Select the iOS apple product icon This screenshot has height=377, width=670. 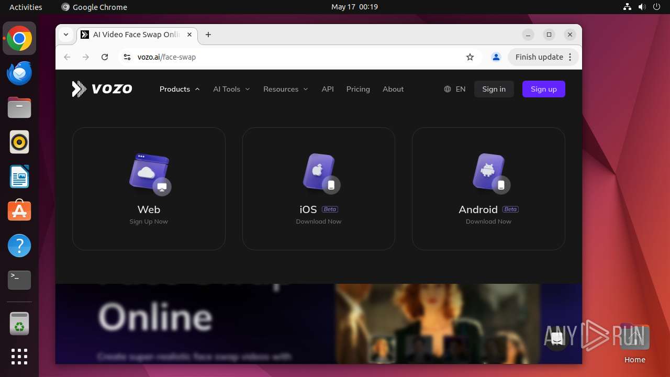click(x=321, y=173)
